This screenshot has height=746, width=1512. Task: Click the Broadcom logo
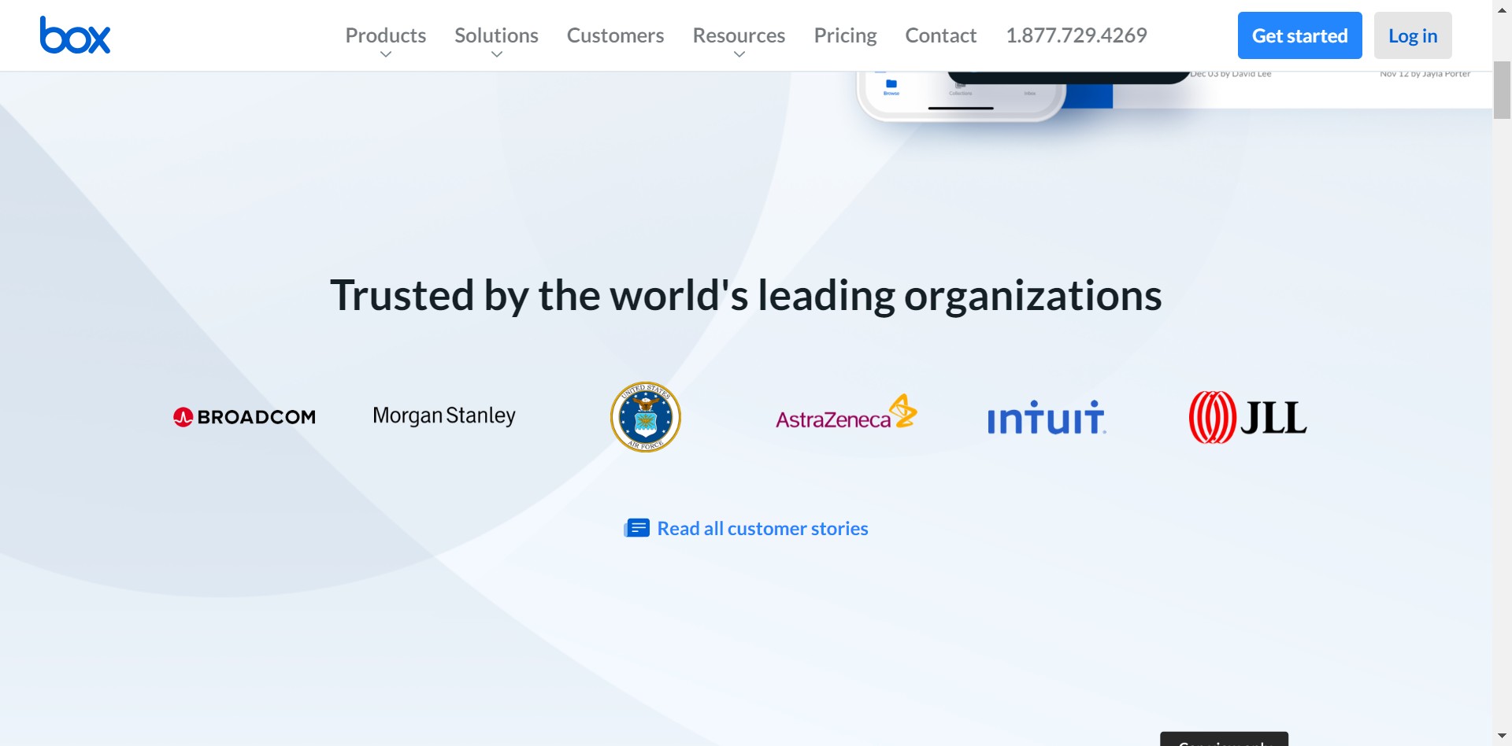[244, 417]
